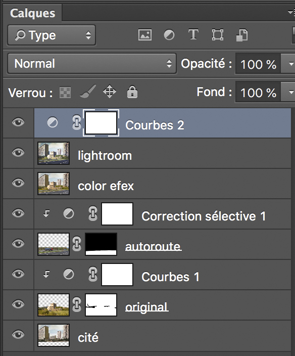Lock transparent pixels checkerboard icon

point(65,93)
